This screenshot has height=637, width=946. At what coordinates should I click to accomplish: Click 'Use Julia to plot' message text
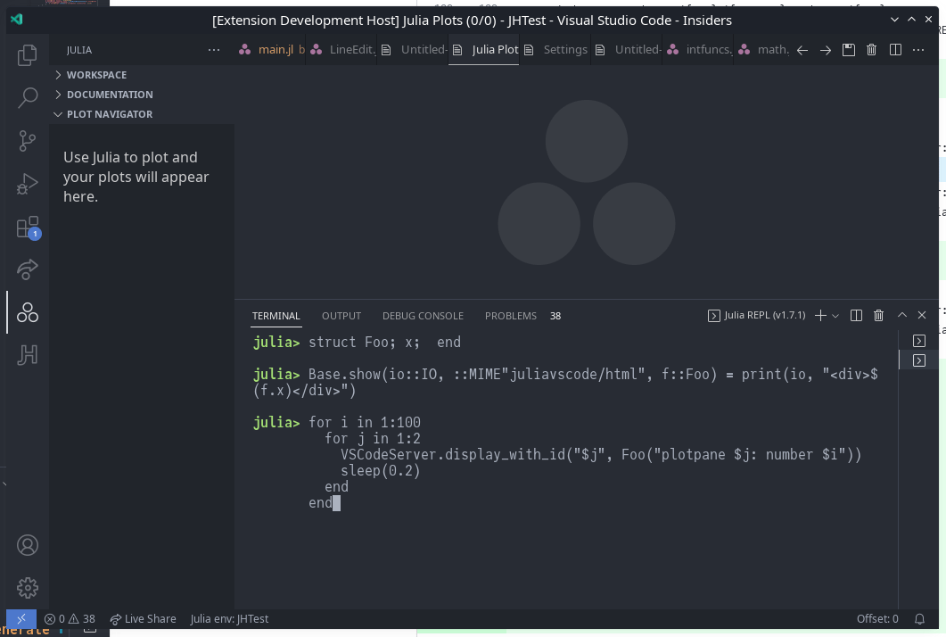[x=136, y=177]
